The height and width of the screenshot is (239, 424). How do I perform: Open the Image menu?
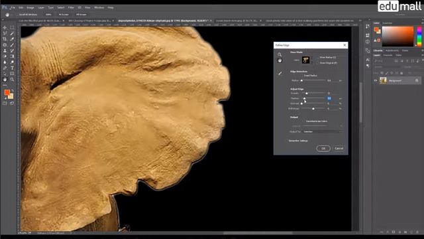[x=30, y=7]
